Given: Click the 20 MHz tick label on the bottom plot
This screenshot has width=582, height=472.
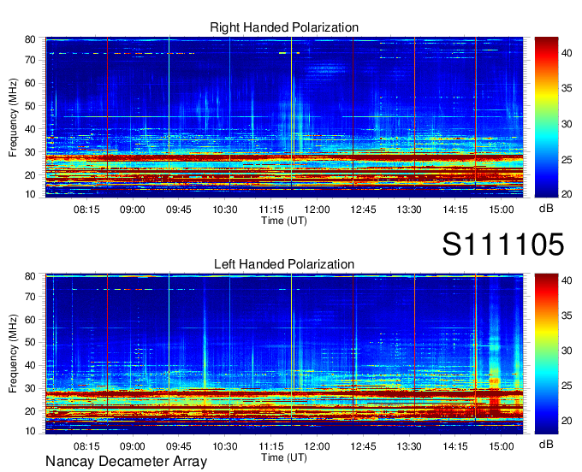Looking at the screenshot, I should (x=30, y=411).
